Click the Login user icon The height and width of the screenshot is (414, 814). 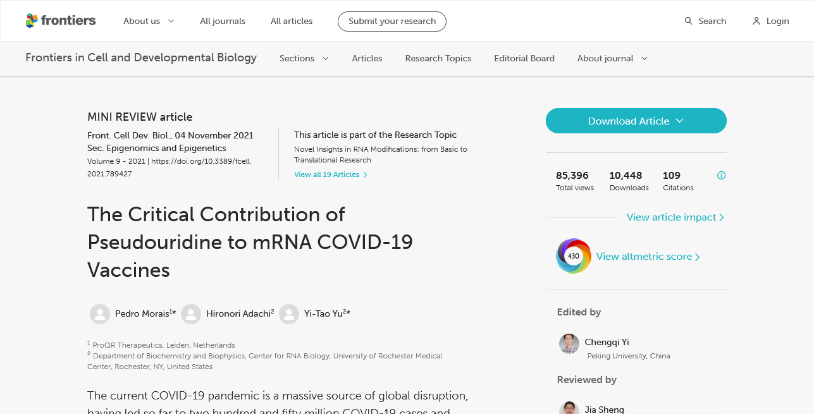[756, 21]
